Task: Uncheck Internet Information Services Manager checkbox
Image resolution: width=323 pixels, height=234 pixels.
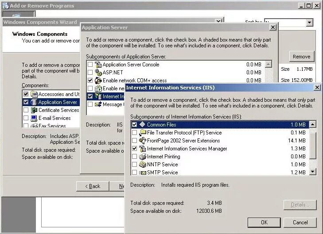Action: coord(134,149)
